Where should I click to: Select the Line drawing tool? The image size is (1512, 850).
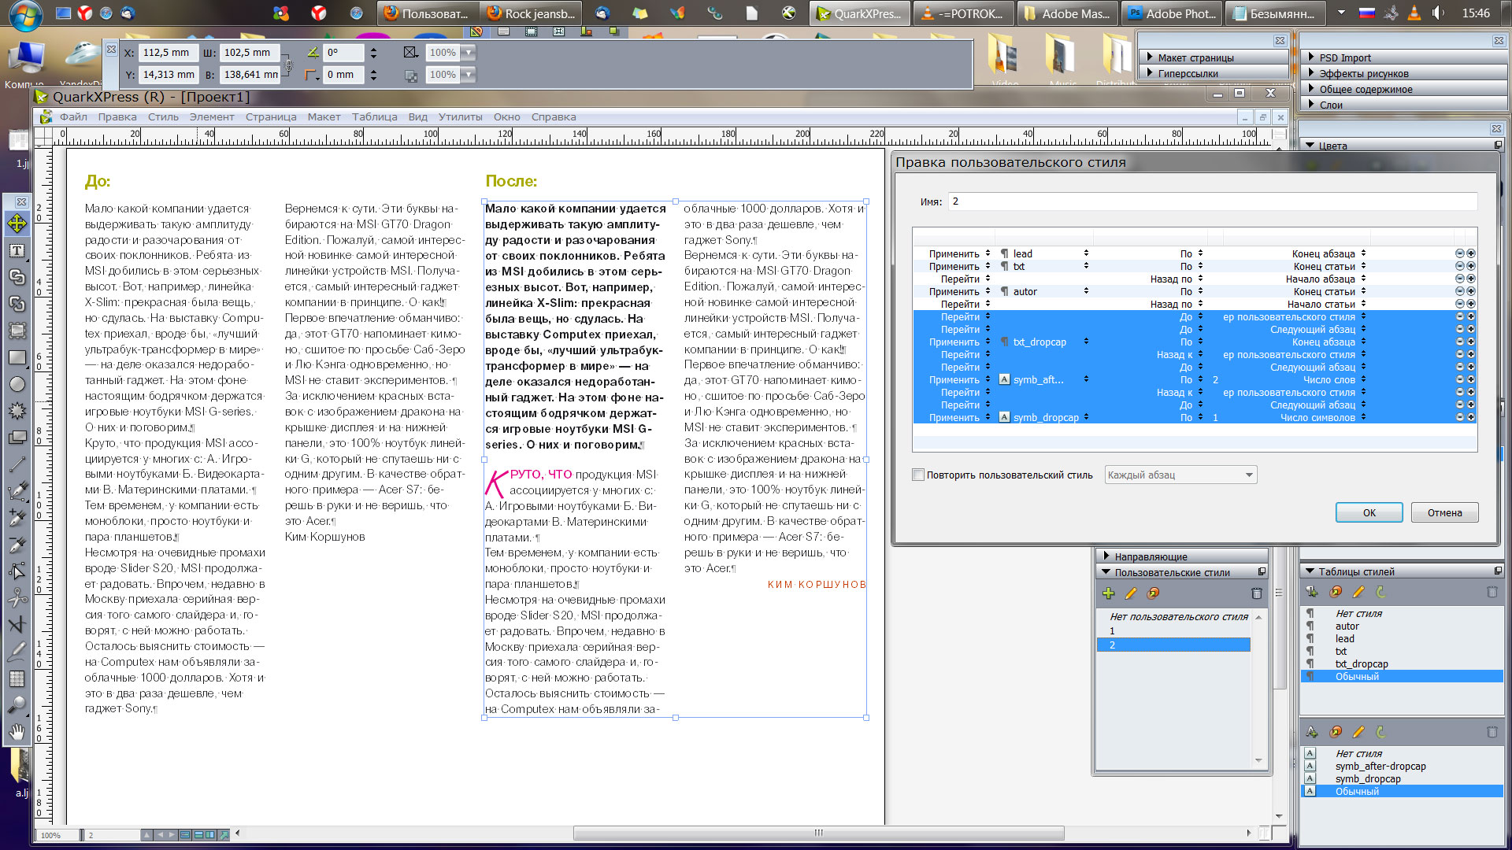17,464
